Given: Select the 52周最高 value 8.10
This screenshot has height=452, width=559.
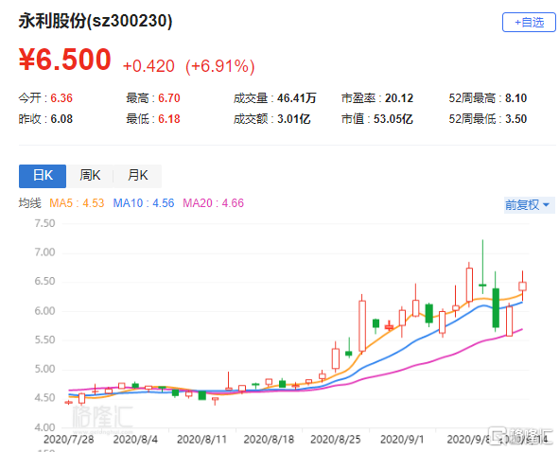Looking at the screenshot, I should (515, 98).
